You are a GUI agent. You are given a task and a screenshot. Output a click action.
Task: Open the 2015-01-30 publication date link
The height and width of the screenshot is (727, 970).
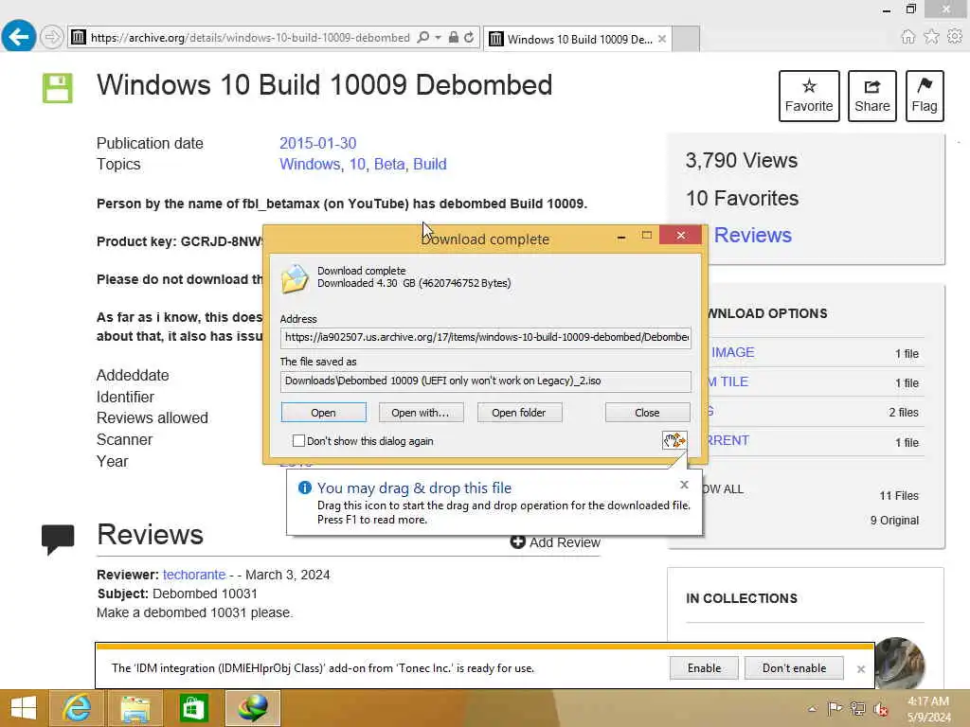(x=317, y=144)
